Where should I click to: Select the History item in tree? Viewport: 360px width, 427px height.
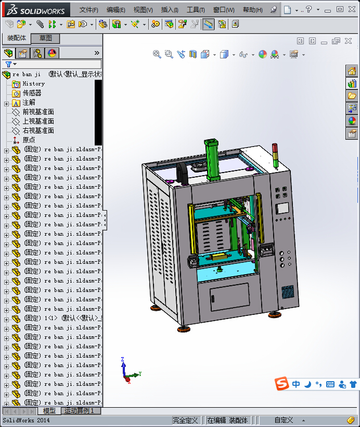(x=34, y=84)
